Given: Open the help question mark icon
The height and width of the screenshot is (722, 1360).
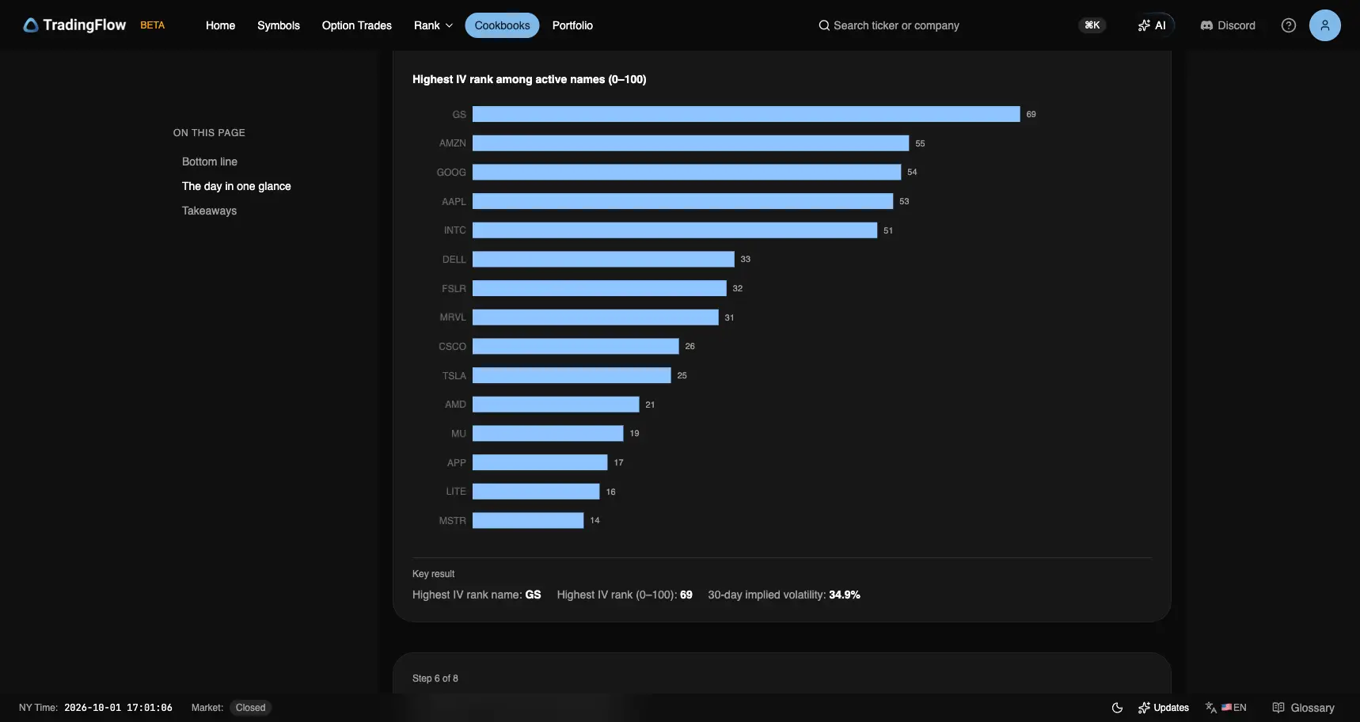Looking at the screenshot, I should point(1288,25).
